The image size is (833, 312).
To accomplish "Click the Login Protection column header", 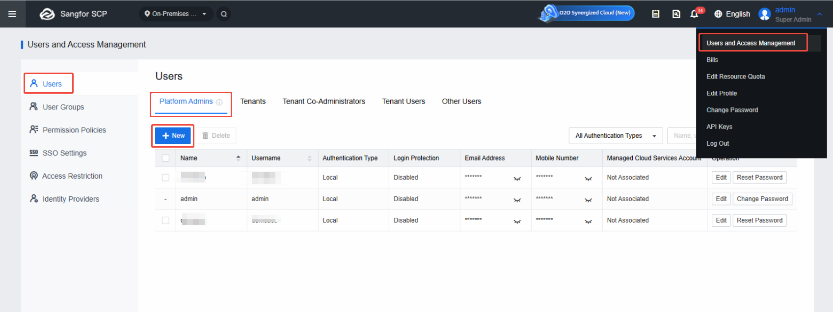I will coord(416,158).
